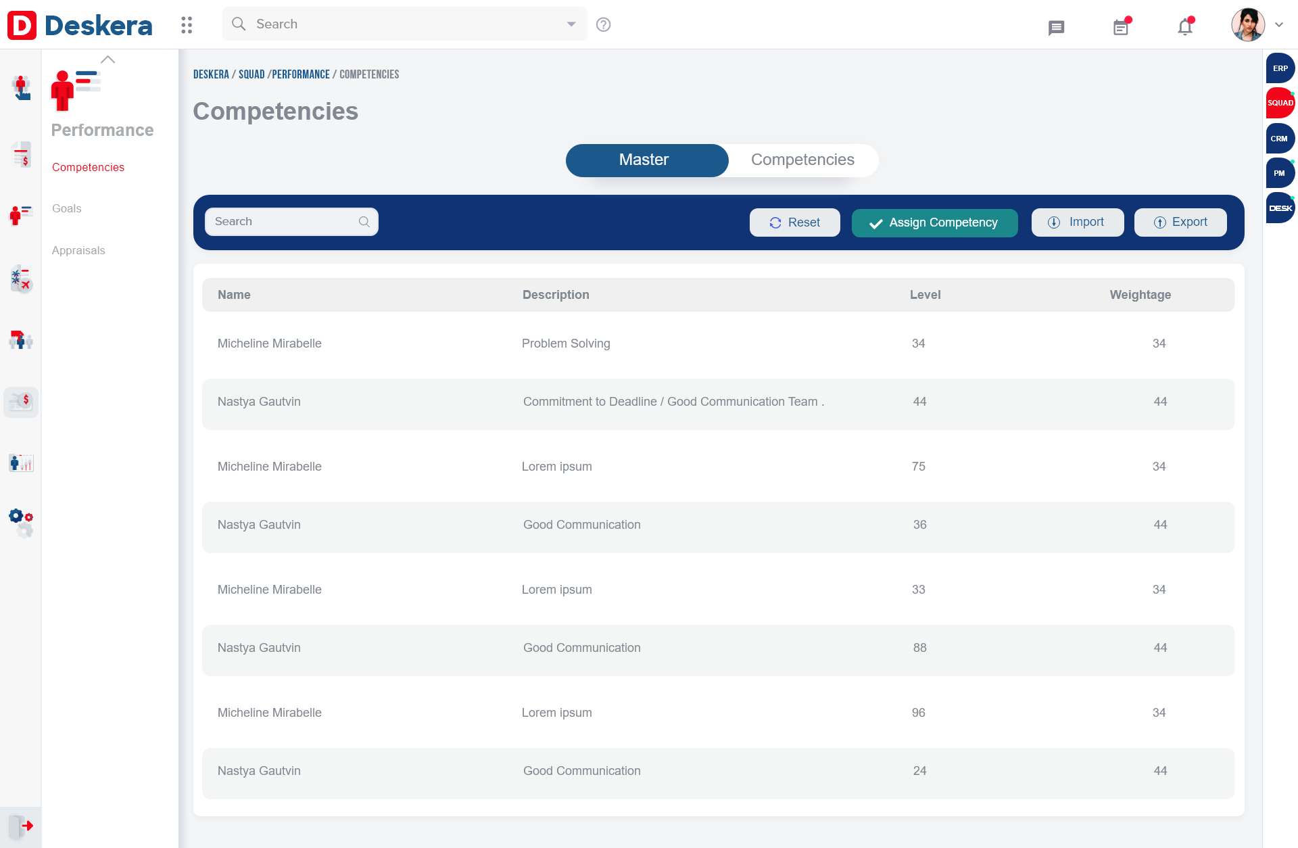The height and width of the screenshot is (848, 1298).
Task: Collapse the Performance panel with the up chevron
Action: pos(107,60)
